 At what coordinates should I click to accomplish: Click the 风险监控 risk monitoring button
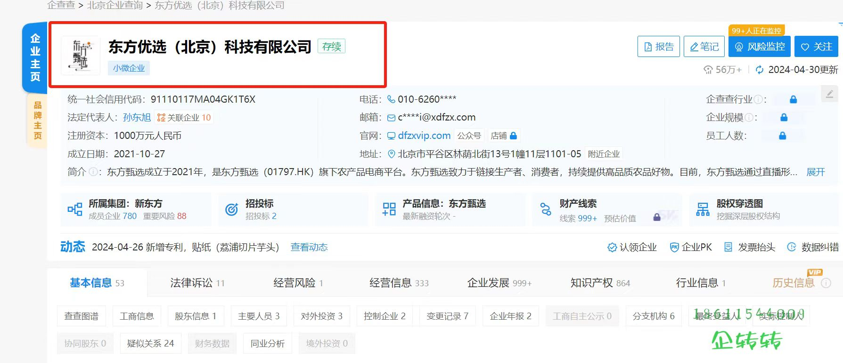click(760, 47)
